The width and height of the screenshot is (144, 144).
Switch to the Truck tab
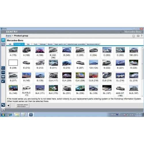(x=35, y=44)
